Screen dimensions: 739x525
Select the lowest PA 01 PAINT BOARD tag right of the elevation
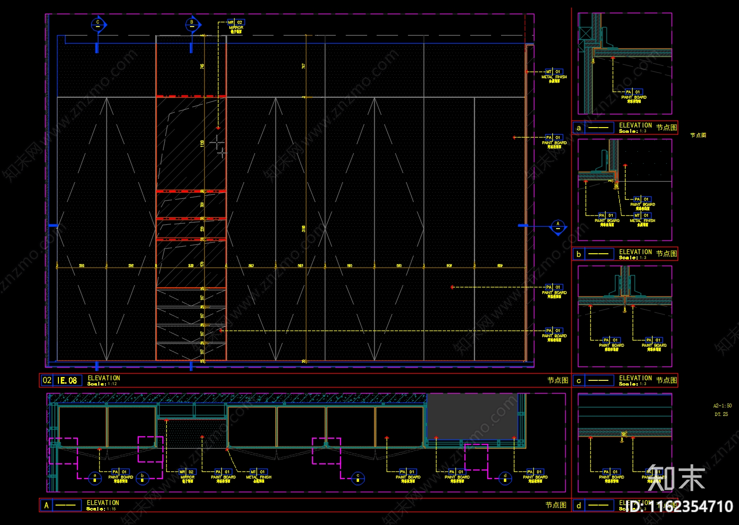554,335
